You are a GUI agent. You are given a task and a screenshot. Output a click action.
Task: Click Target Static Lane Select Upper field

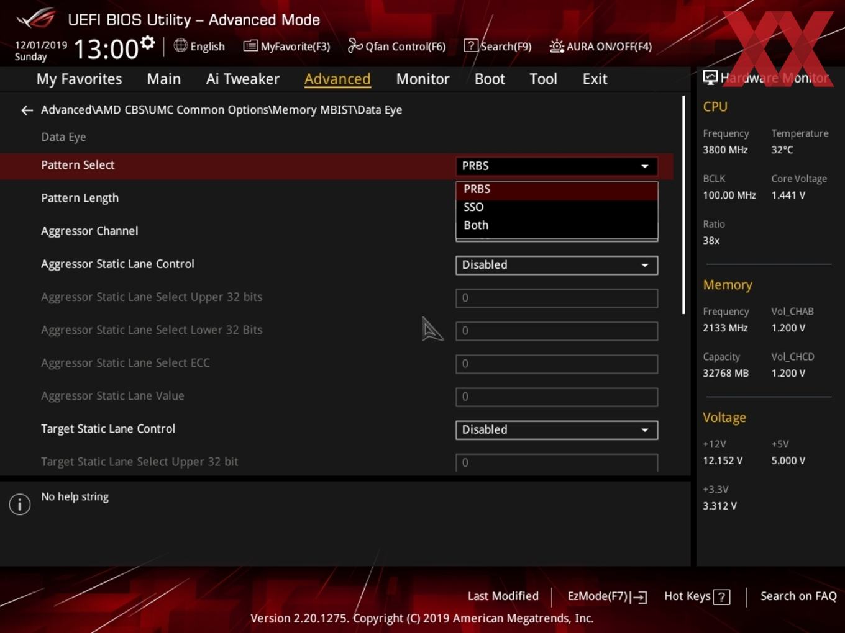click(x=557, y=462)
